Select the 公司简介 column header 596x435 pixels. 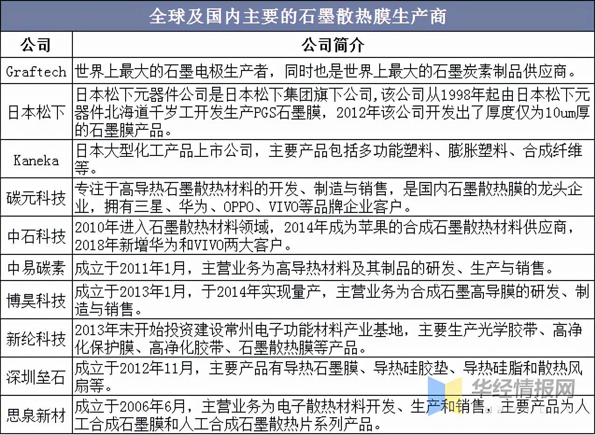333,45
